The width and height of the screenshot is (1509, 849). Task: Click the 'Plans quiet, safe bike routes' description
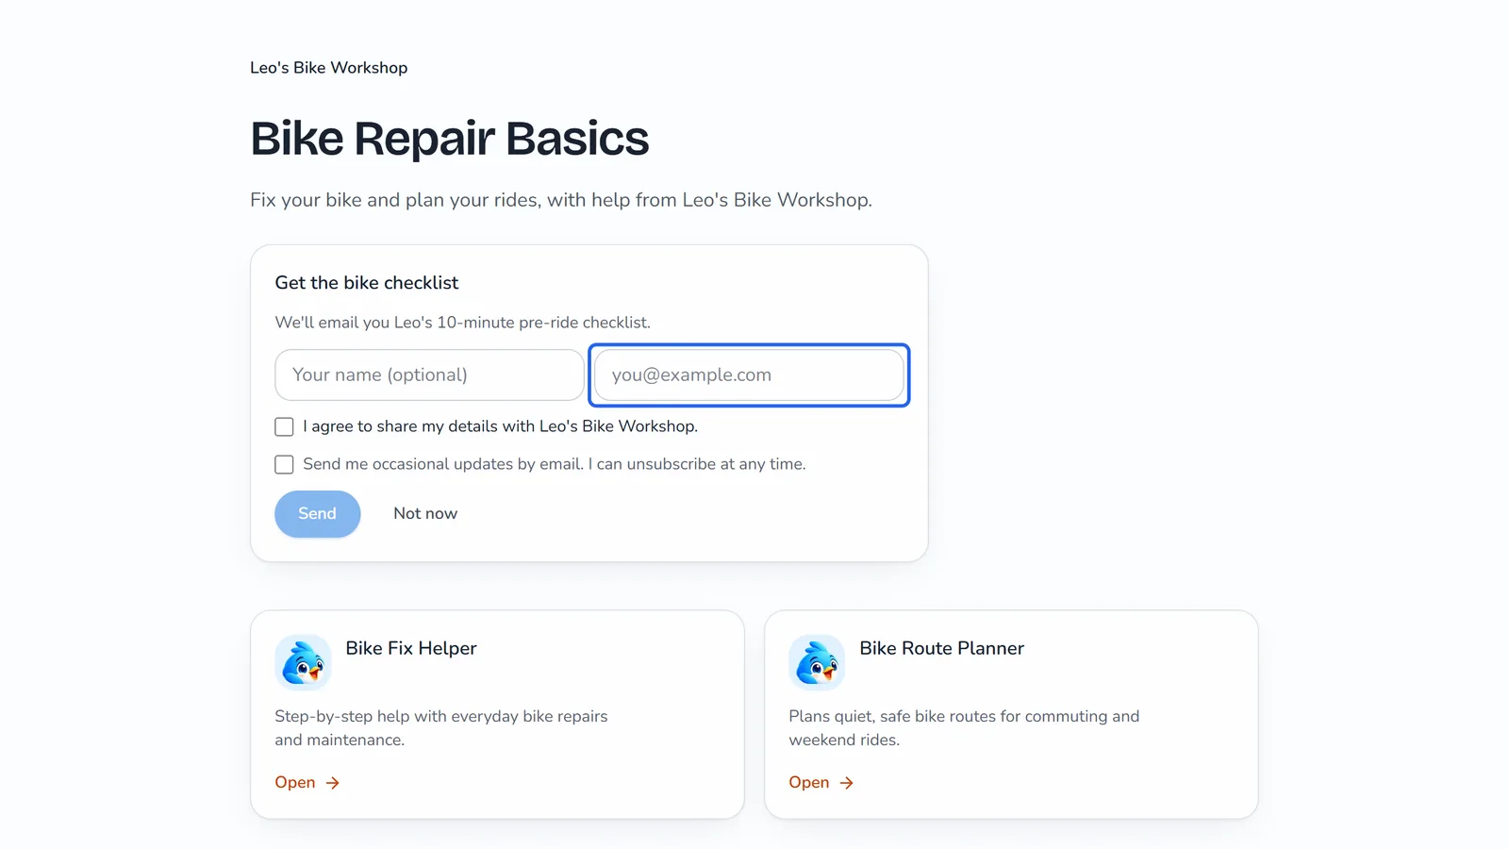click(964, 728)
